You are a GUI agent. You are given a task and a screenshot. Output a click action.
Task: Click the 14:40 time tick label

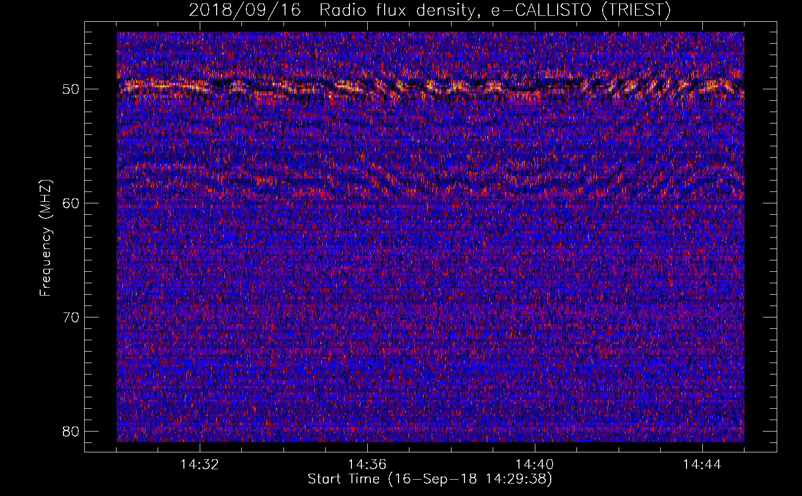[534, 465]
